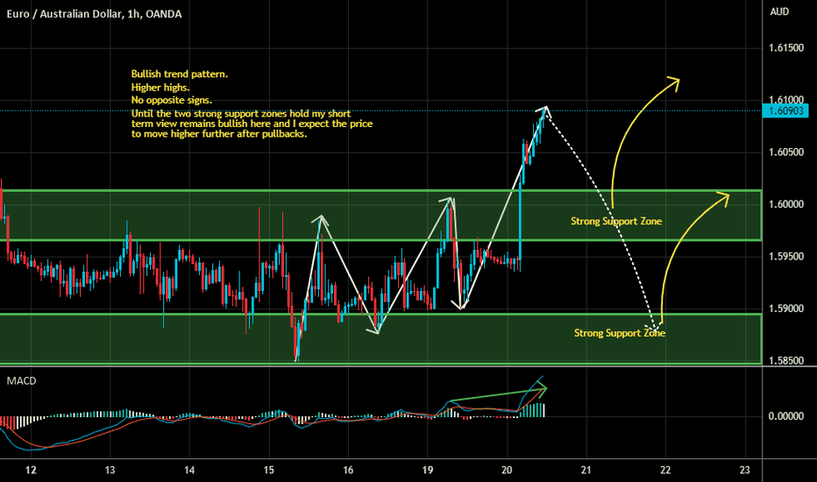
Task: Click the MACD indicator label
Action: (x=21, y=381)
